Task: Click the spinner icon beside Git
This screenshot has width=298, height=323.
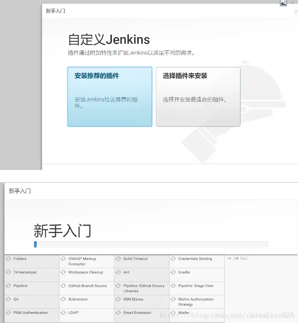Action: pos(8,299)
